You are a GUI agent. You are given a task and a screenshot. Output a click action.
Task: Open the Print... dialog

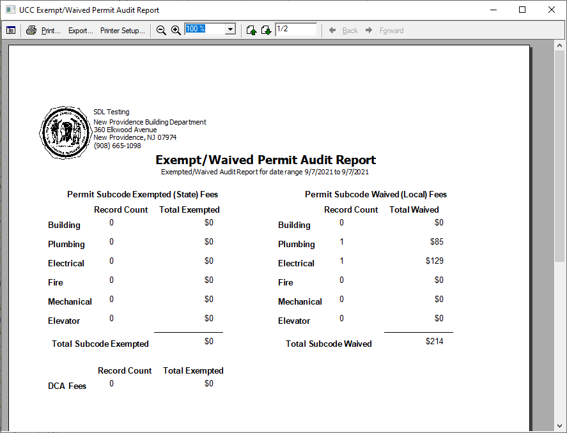51,31
